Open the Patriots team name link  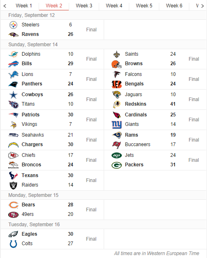[30, 115]
